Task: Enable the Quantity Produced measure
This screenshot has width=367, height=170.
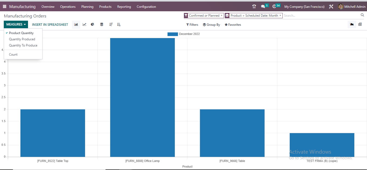Action: (22, 39)
